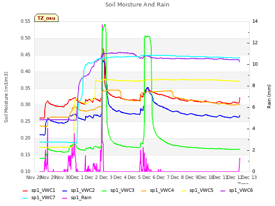The width and height of the screenshot is (275, 206).
Task: Click the Dec 3 date label
Action: (x=106, y=177)
